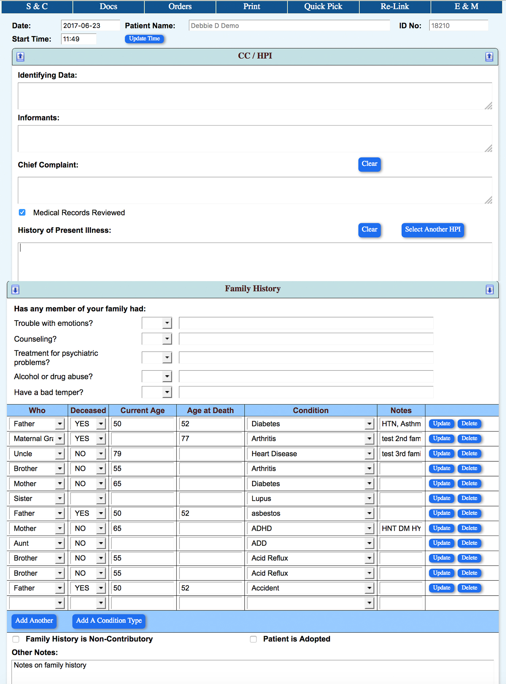The height and width of the screenshot is (684, 506).
Task: Click the History of Present Illness text area
Action: (255, 262)
